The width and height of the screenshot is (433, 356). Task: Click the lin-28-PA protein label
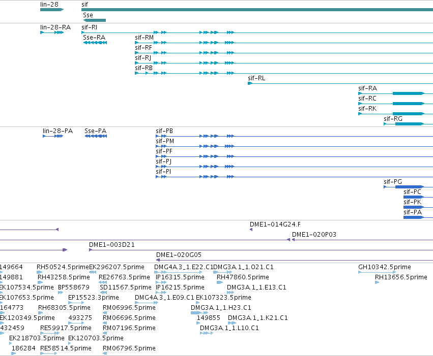pos(57,131)
